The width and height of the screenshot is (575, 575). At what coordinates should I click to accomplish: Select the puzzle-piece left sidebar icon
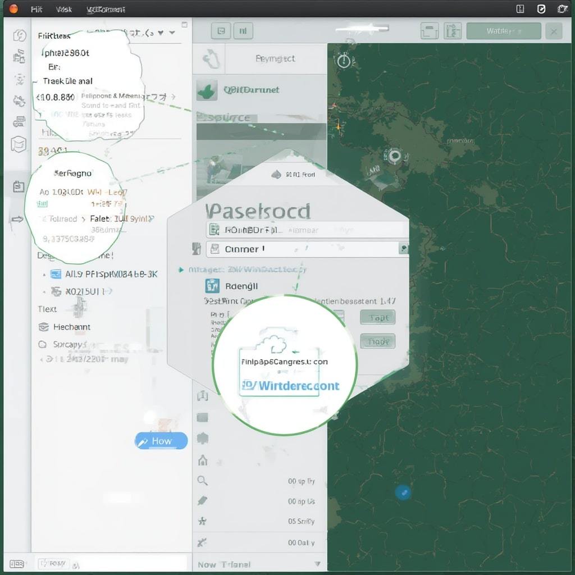coord(19,101)
